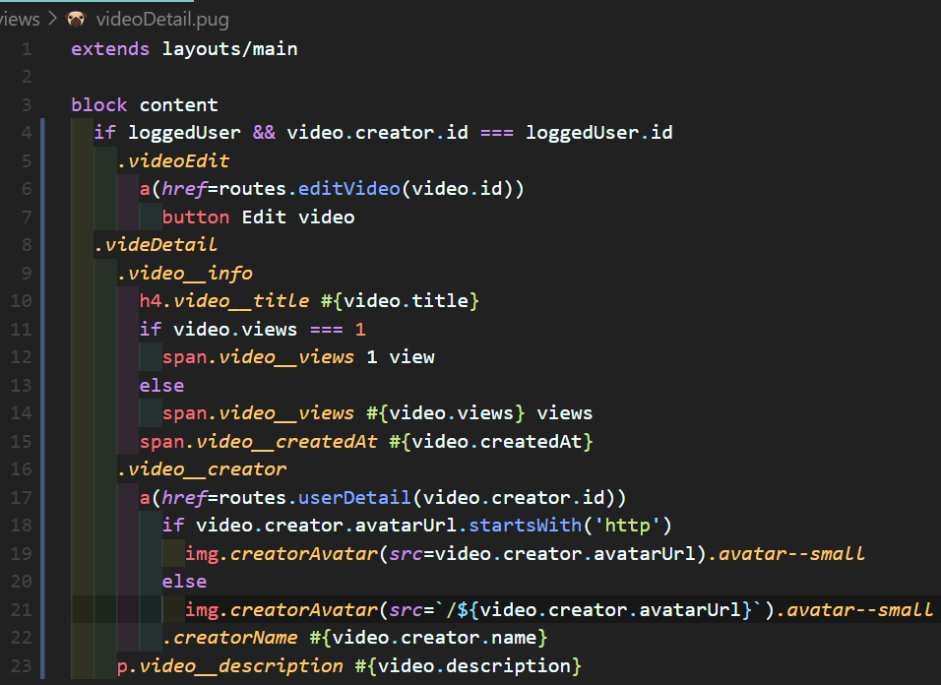Click '.video__creator' class on line 16

(x=201, y=469)
